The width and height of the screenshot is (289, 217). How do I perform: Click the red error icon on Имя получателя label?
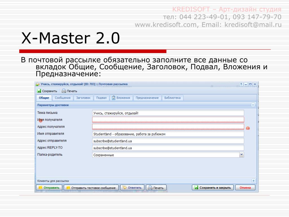coord(41,120)
